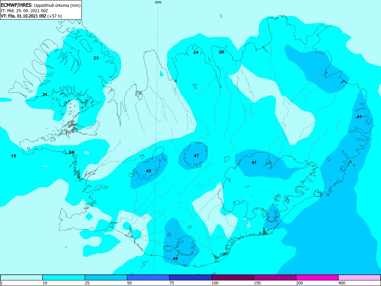The width and height of the screenshot is (381, 286).
Task: Click the 41 value on the east fjords
Action: tap(359, 117)
